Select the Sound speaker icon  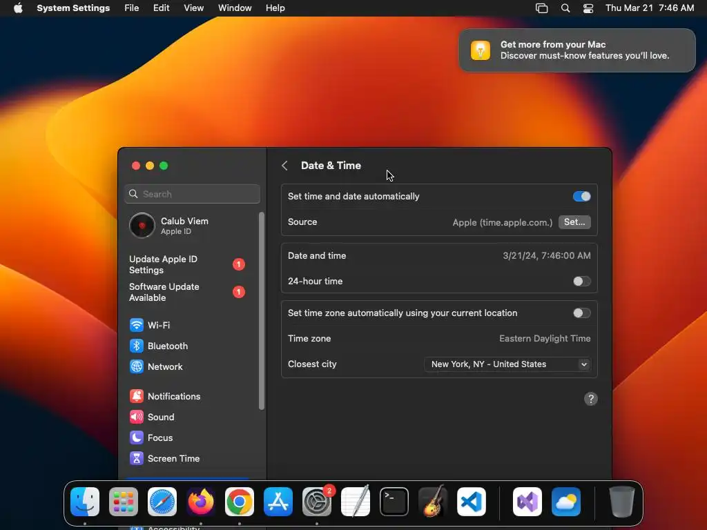(137, 417)
